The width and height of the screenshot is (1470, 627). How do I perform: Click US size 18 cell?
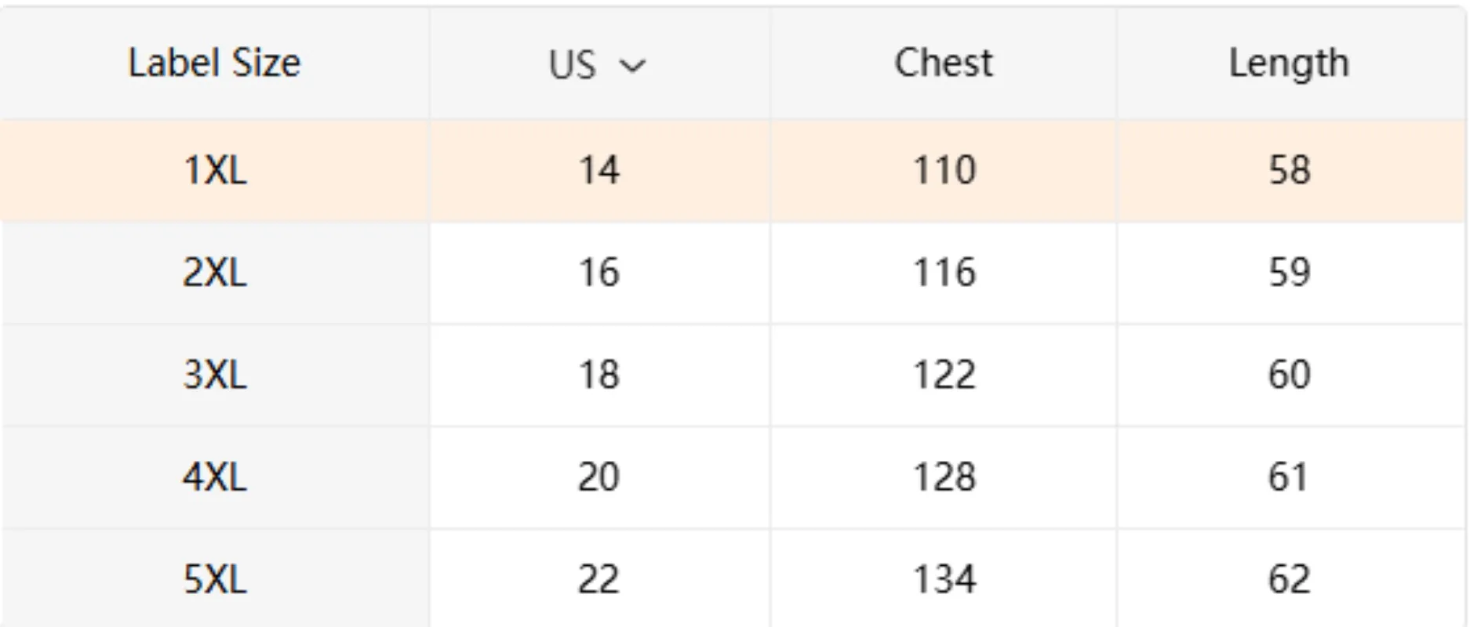click(x=599, y=375)
